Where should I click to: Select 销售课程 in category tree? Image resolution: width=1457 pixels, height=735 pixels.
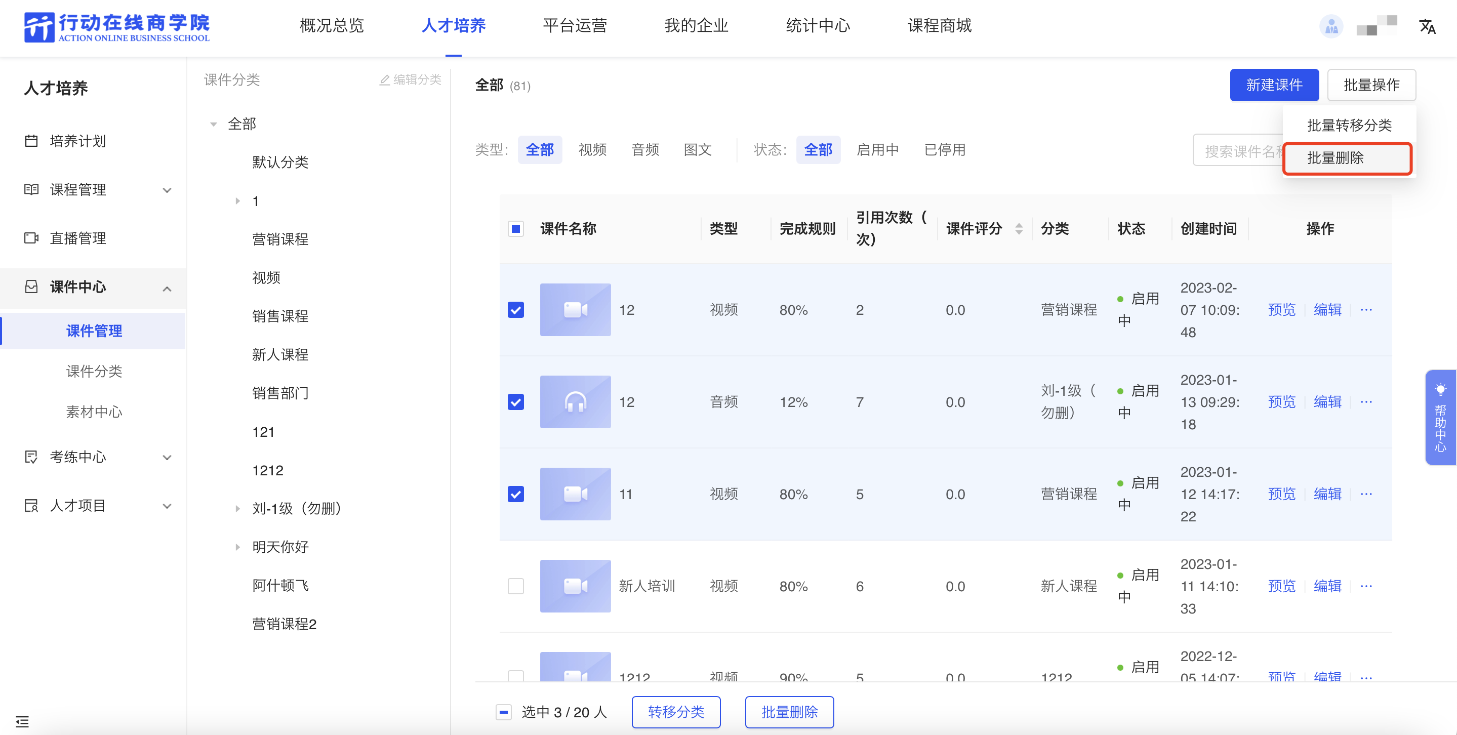point(280,316)
